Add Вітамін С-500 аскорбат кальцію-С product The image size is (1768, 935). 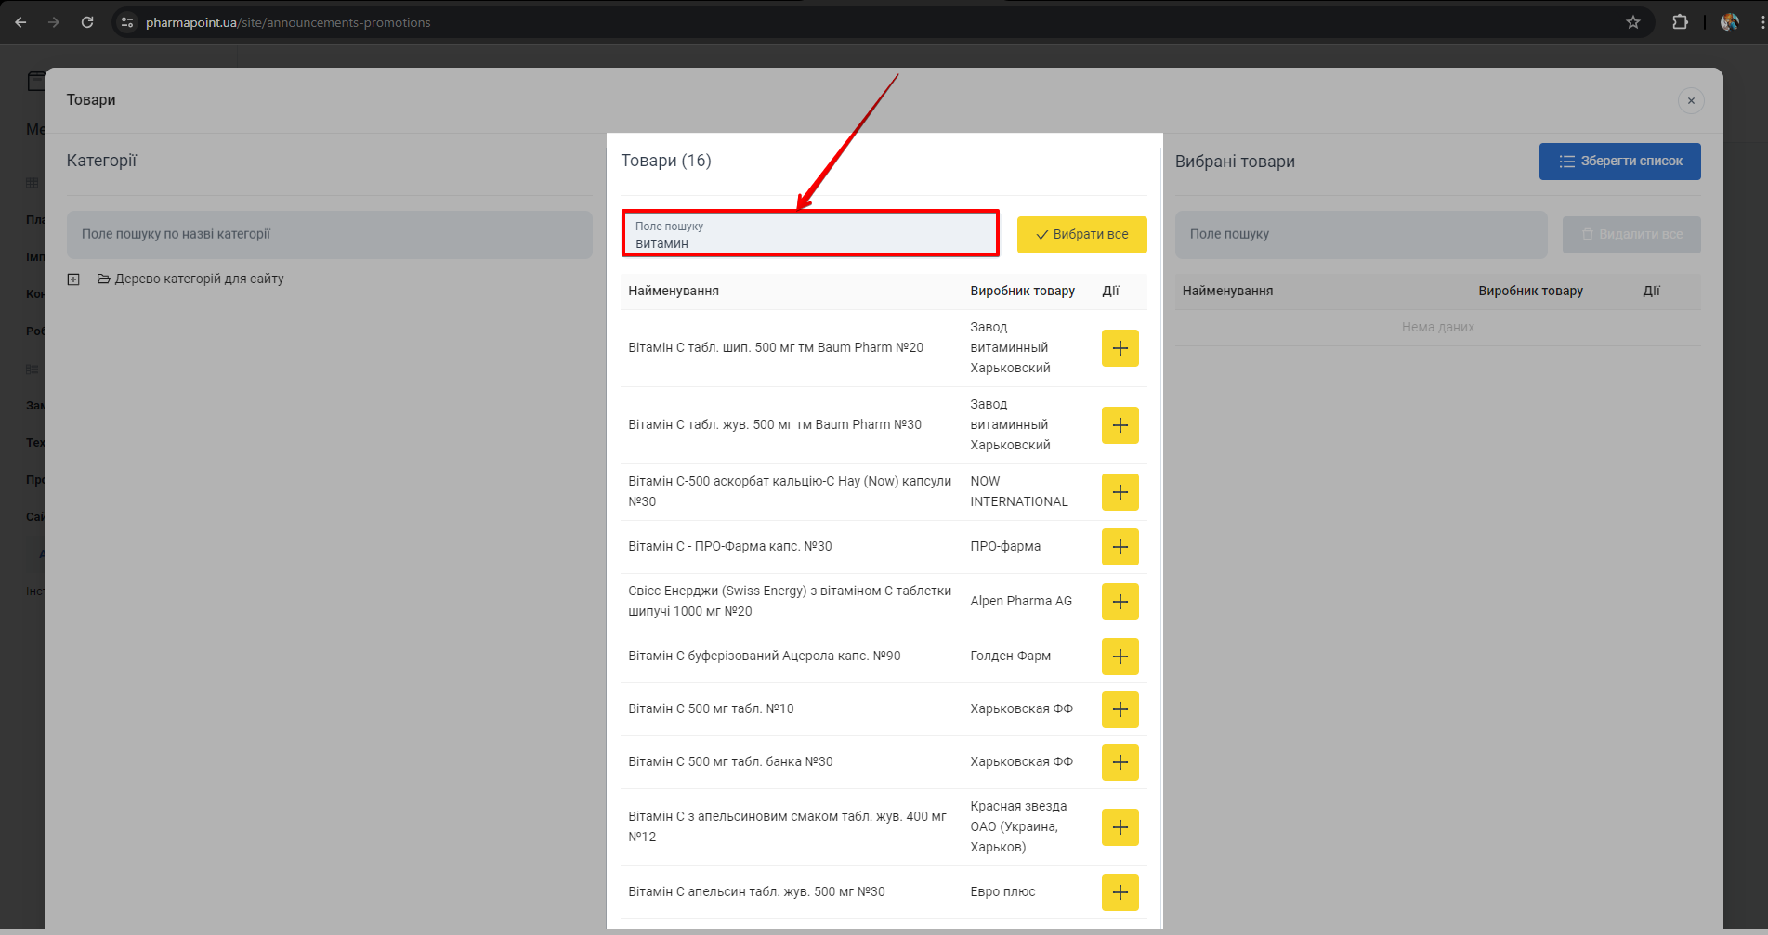(x=1120, y=492)
